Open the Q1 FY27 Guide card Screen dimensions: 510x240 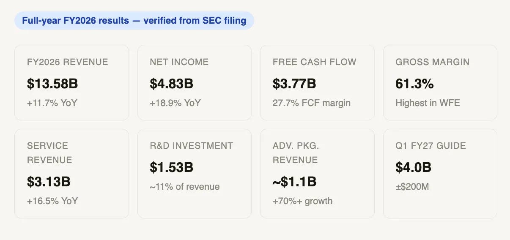click(440, 174)
